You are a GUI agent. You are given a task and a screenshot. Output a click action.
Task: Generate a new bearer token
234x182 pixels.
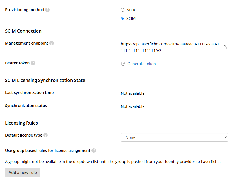(141, 64)
